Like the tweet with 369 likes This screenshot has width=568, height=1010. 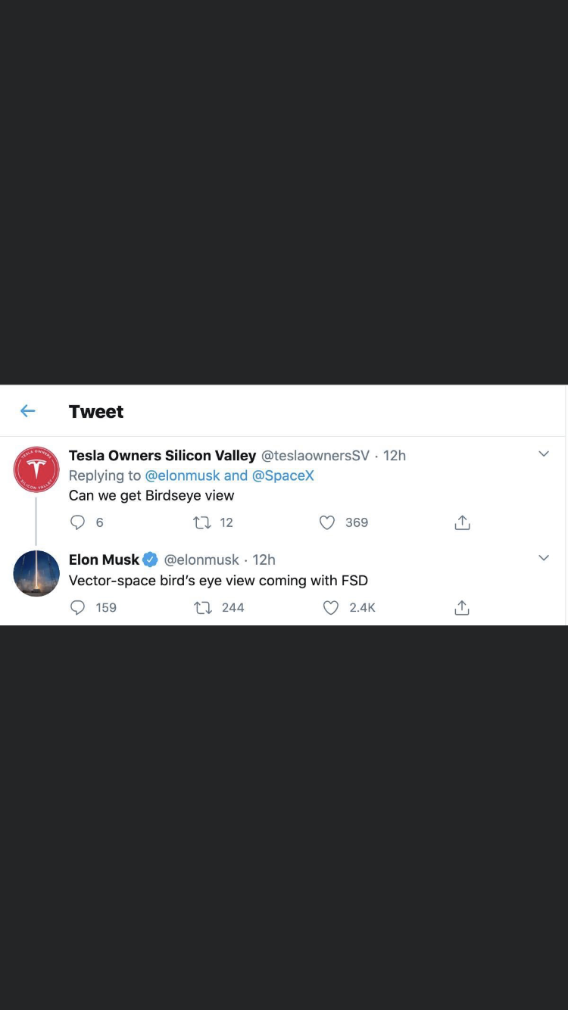(327, 522)
